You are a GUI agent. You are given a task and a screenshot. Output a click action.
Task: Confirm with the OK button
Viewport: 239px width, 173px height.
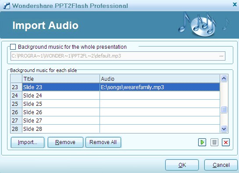[x=182, y=165]
